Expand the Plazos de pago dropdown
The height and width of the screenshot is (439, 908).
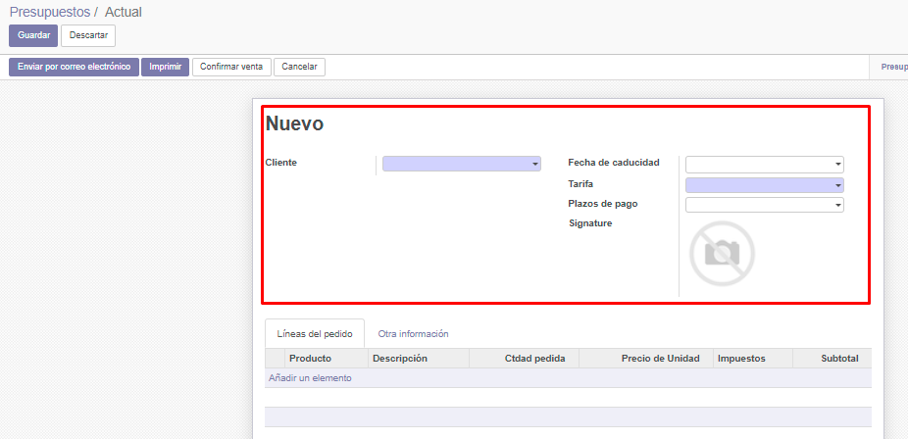point(764,205)
